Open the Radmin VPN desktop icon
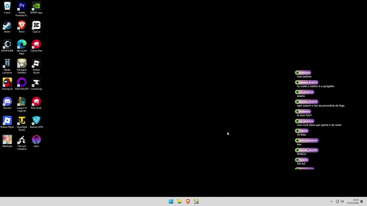367x206 pixels. point(36,122)
